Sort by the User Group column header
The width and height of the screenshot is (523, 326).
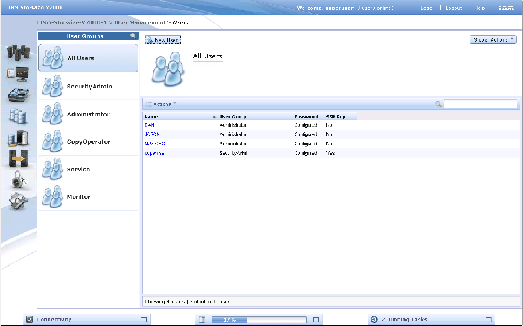tap(233, 117)
